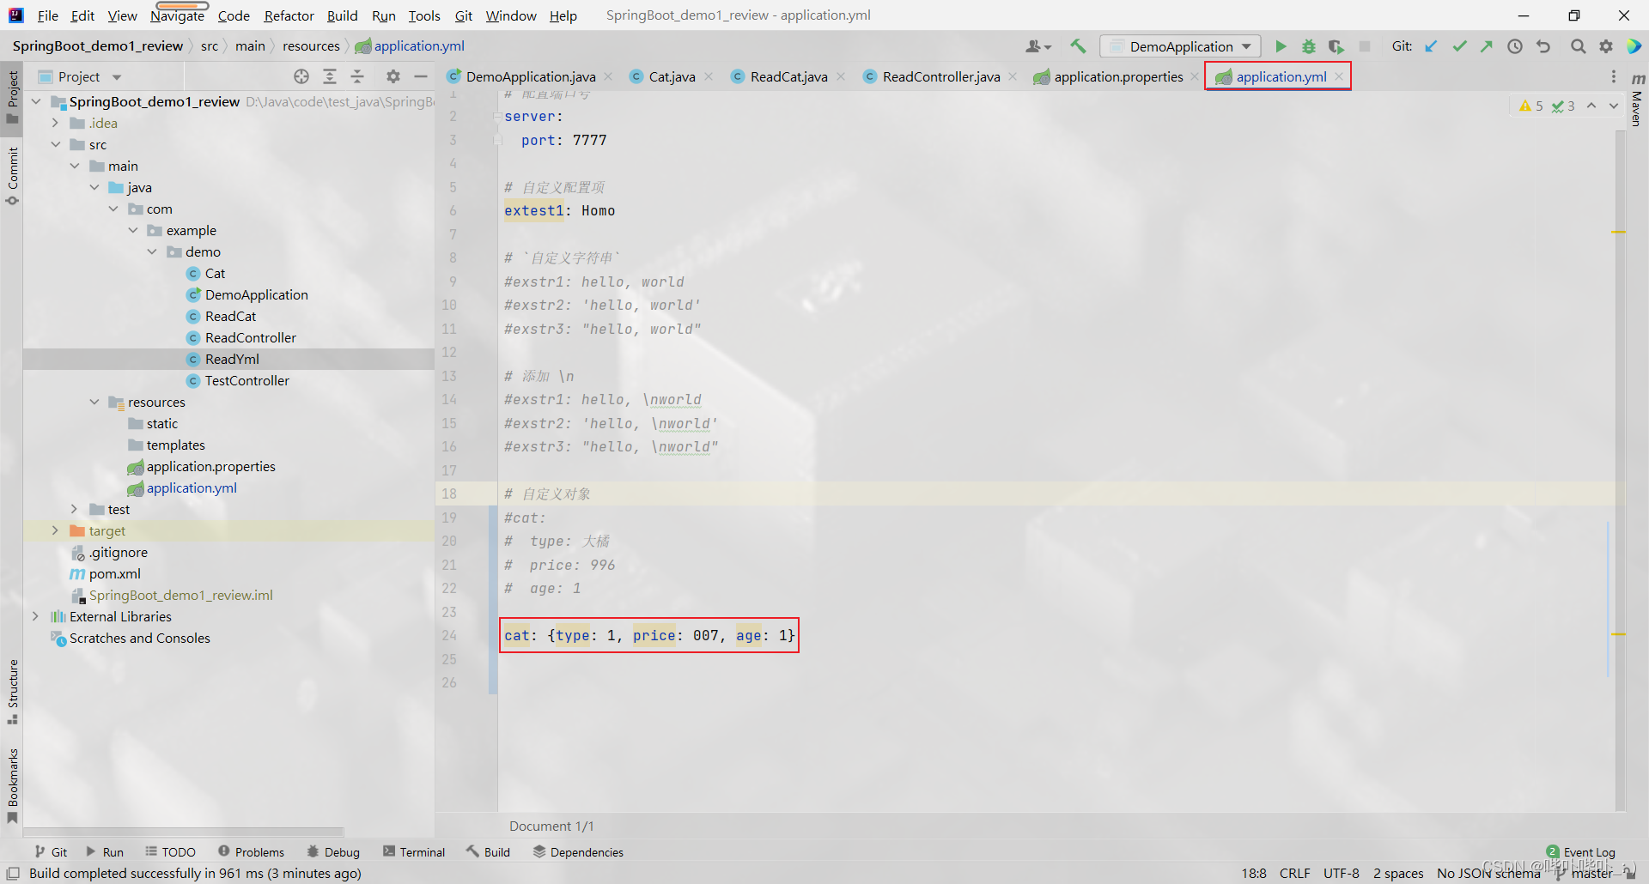
Task: Change file encoding UTF-8
Action: (1341, 873)
